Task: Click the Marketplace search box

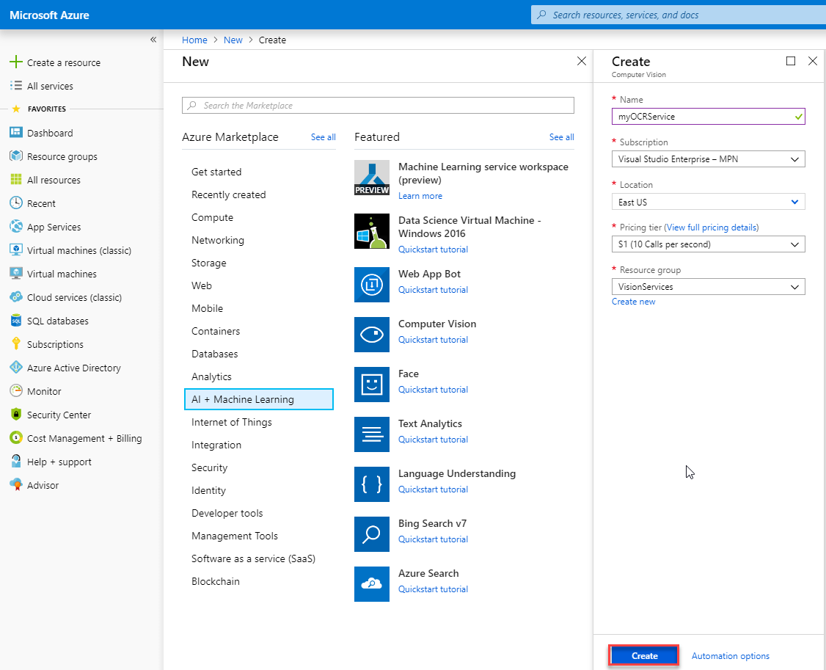Action: click(x=377, y=105)
